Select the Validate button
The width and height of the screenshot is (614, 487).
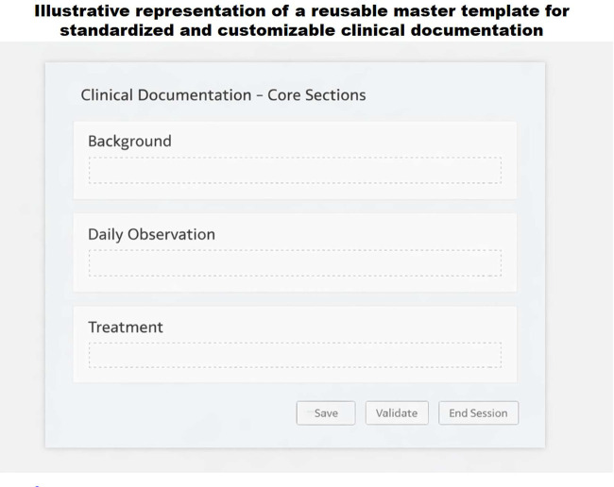[x=397, y=412]
